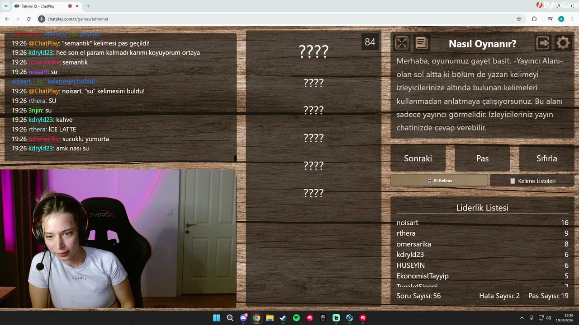Click the large top ???? word
Image resolution: width=579 pixels, height=325 pixels.
click(x=313, y=51)
